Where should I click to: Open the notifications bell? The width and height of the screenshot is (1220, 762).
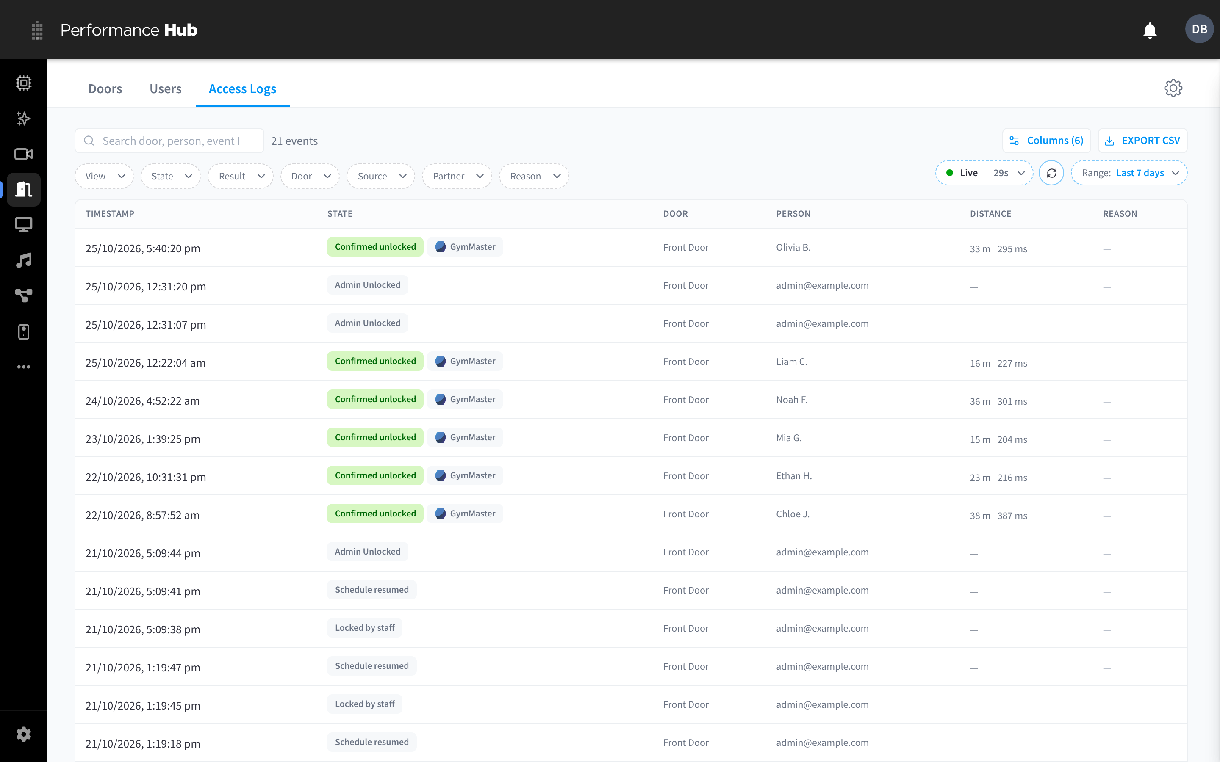tap(1150, 30)
